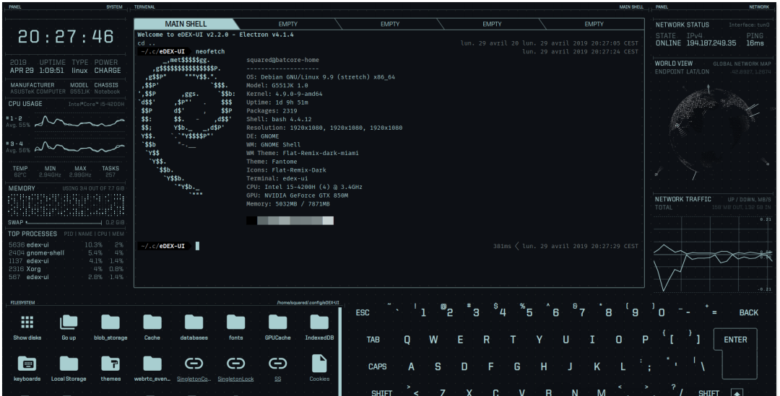Click the edex-ui process with PID 567
The height and width of the screenshot is (396, 780).
(x=66, y=277)
